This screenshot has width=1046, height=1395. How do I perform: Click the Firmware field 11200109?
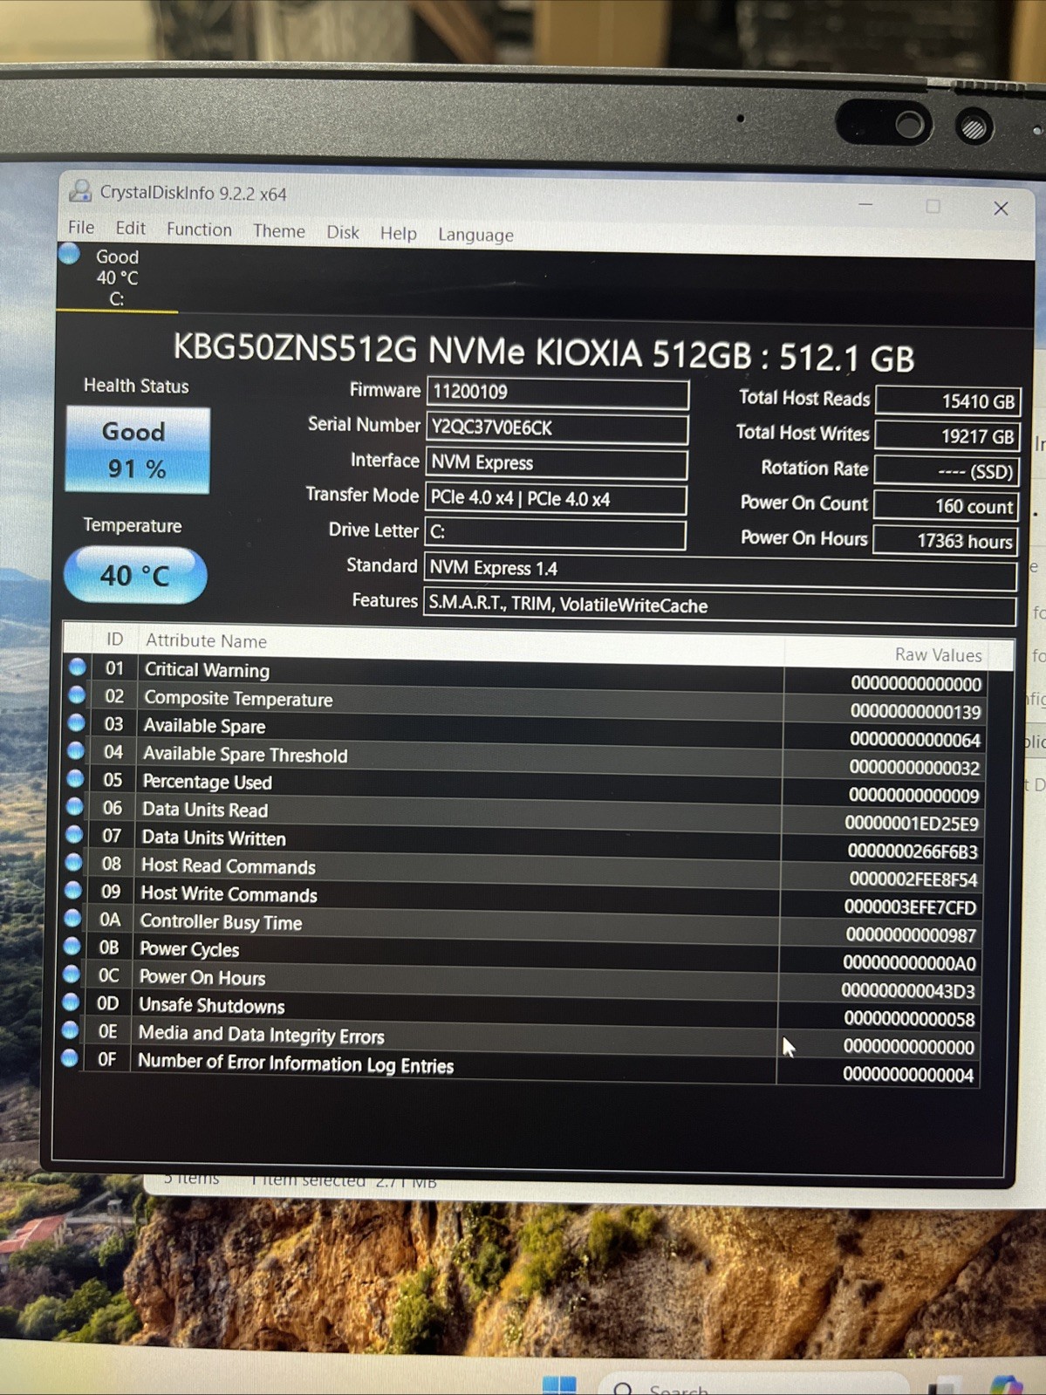pos(557,393)
